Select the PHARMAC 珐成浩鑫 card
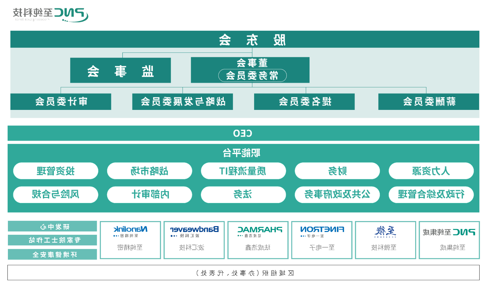Image resolution: width=487 pixels, height=285 pixels. pos(258,240)
